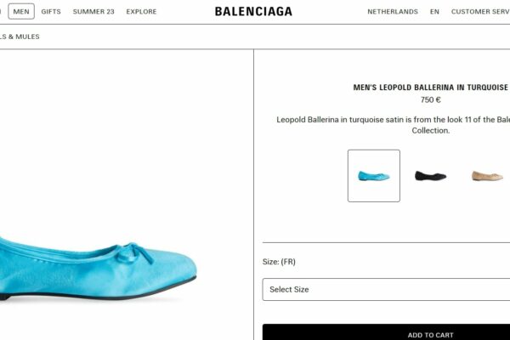Open the MEN navigation tab
The width and height of the screenshot is (510, 340).
(x=21, y=11)
